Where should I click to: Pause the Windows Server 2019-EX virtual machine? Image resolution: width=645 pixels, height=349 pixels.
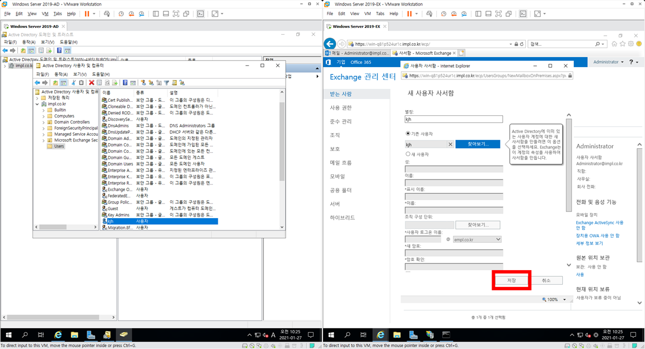pos(409,13)
